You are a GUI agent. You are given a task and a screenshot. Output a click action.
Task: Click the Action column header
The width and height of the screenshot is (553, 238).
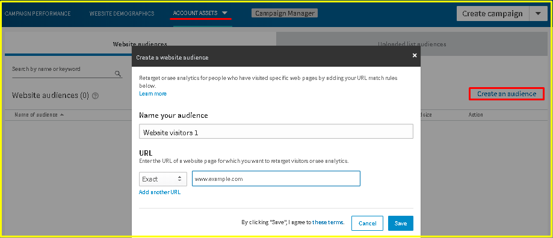[475, 115]
